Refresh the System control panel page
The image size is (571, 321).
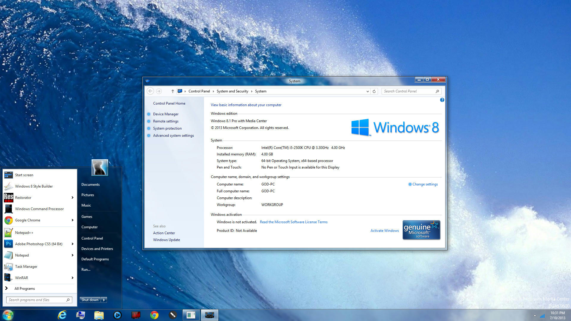[374, 91]
